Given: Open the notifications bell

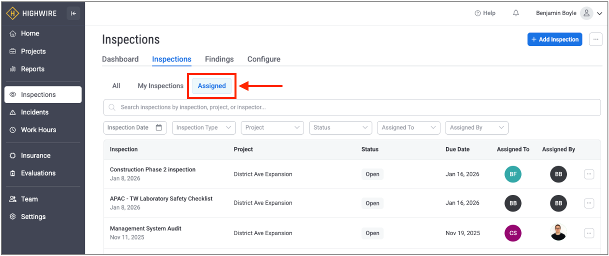Looking at the screenshot, I should [x=516, y=13].
